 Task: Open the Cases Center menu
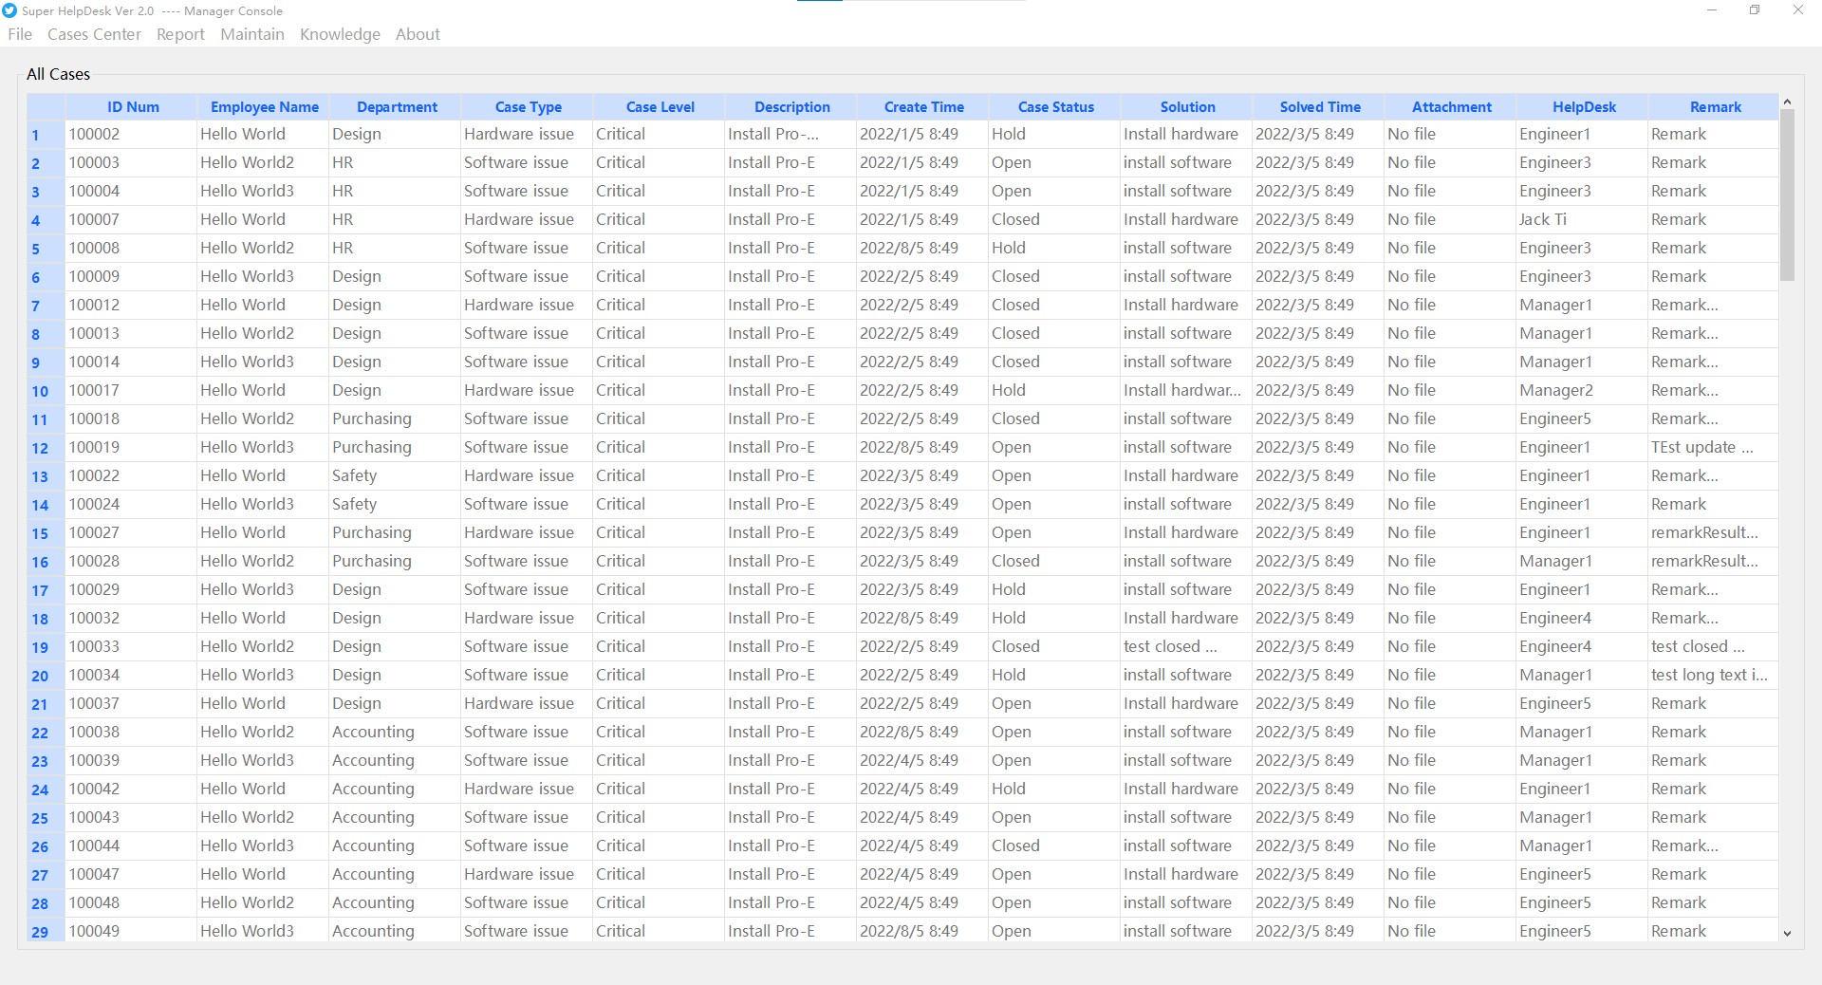click(94, 34)
